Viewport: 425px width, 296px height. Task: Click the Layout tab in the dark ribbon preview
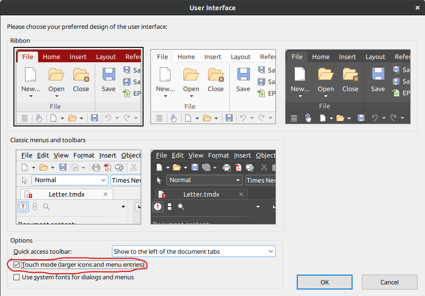375,57
